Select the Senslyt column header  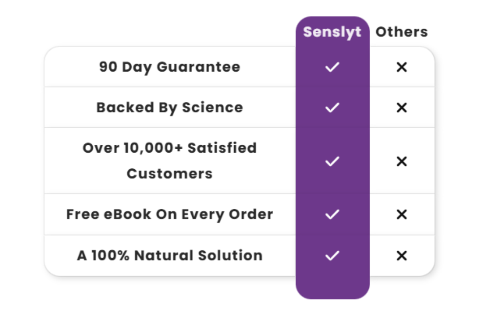(332, 32)
